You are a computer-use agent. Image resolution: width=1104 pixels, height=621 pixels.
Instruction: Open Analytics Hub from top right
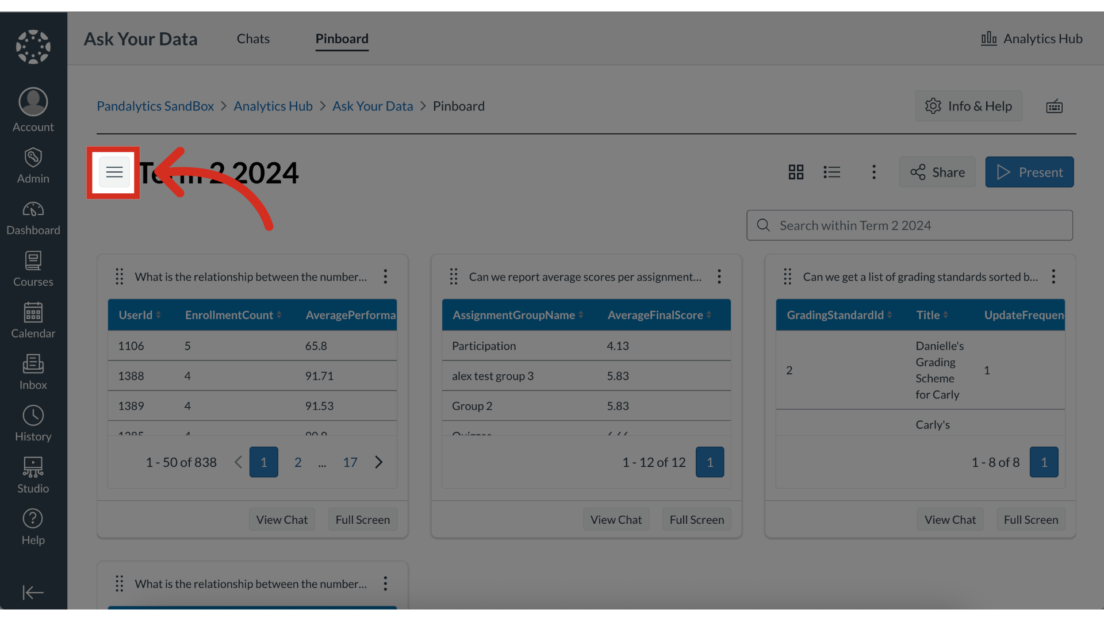[x=1032, y=39]
